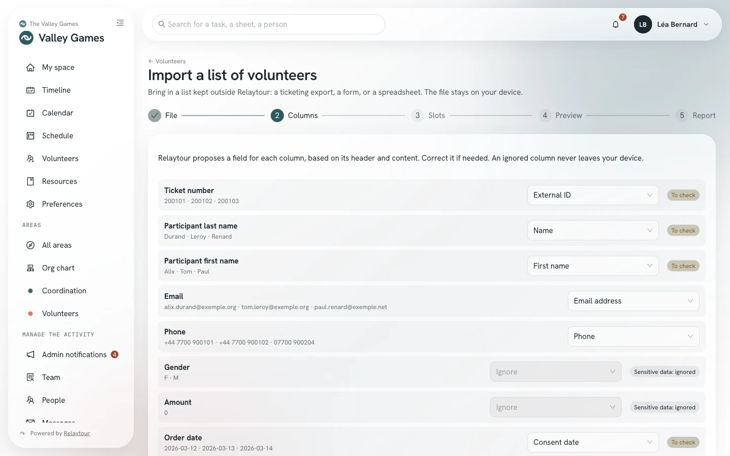Click the People icon in sidebar

point(30,400)
